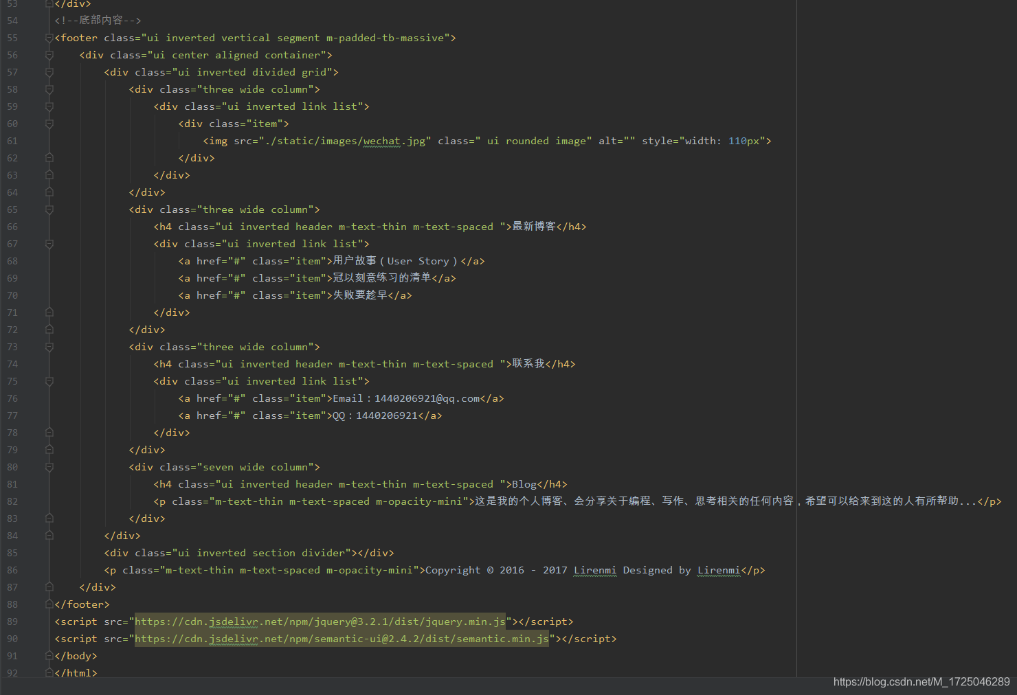
Task: Click the fold end marker on line 64
Action: [49, 192]
